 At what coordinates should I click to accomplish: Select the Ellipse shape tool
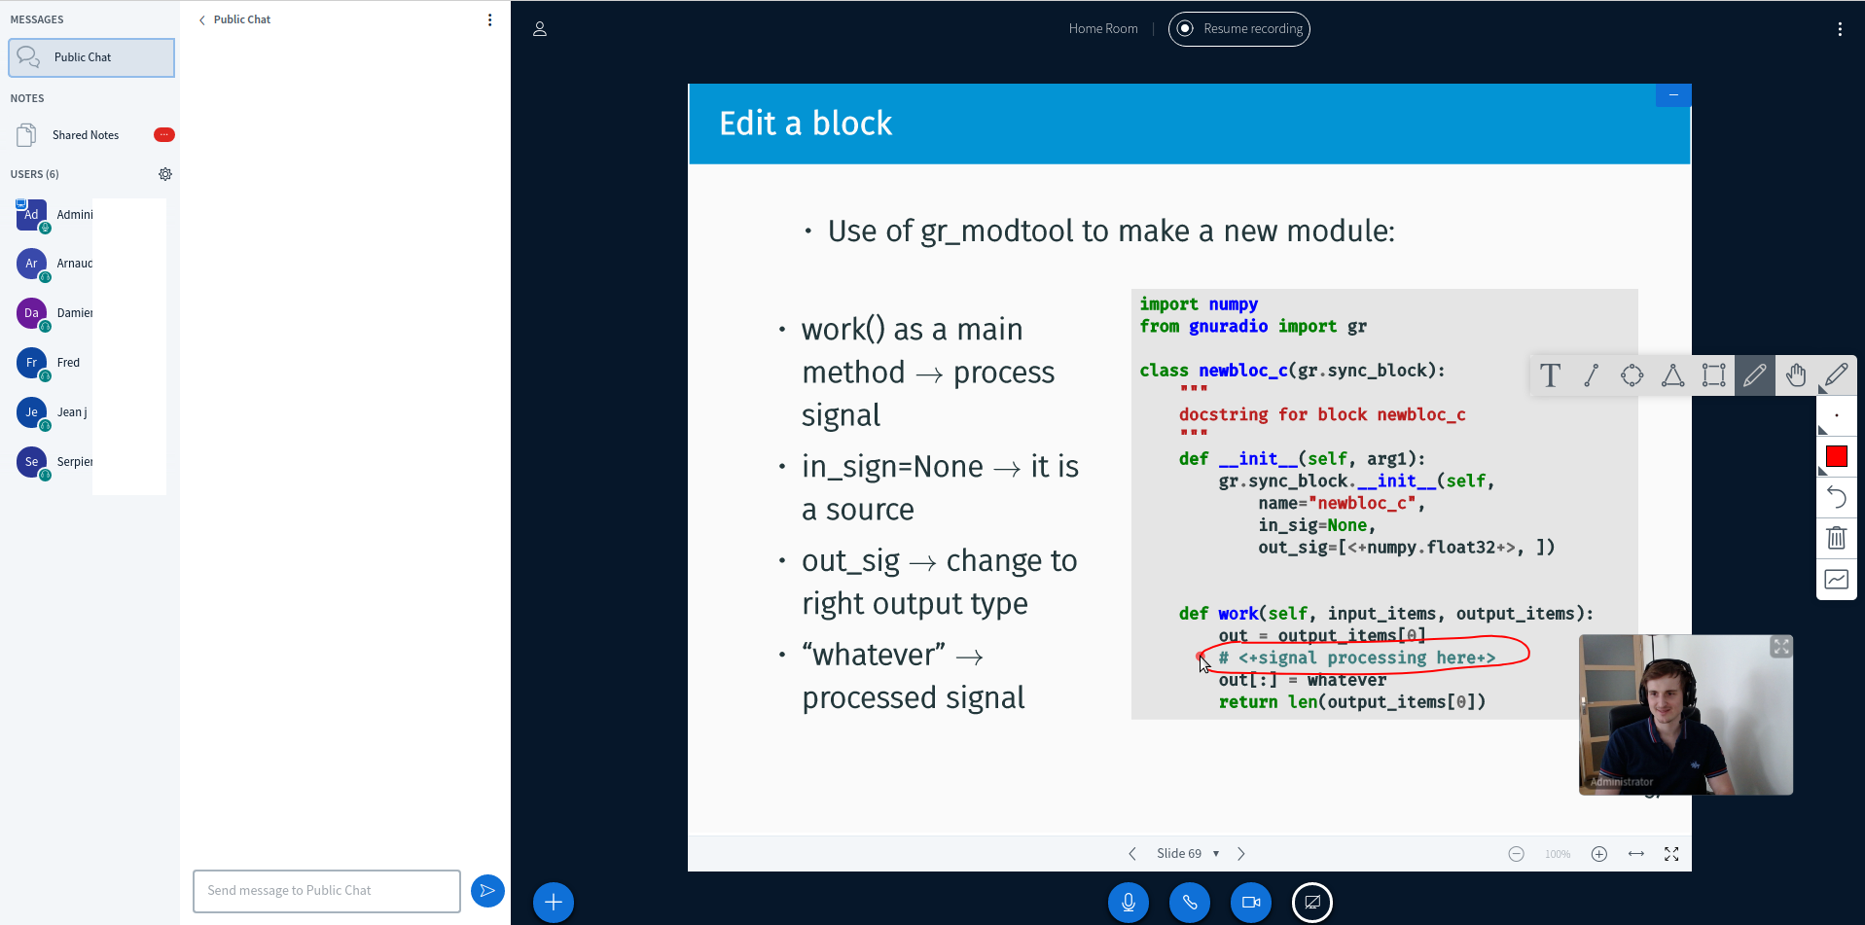[1632, 375]
